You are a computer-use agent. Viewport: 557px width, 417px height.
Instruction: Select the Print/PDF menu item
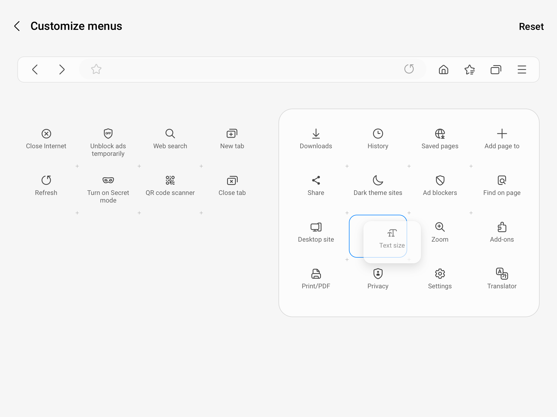click(x=316, y=279)
